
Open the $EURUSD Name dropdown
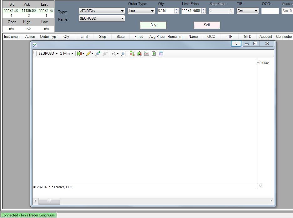(x=102, y=18)
